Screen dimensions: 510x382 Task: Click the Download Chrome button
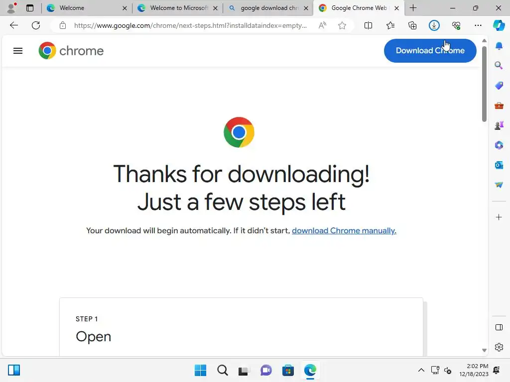(x=430, y=51)
